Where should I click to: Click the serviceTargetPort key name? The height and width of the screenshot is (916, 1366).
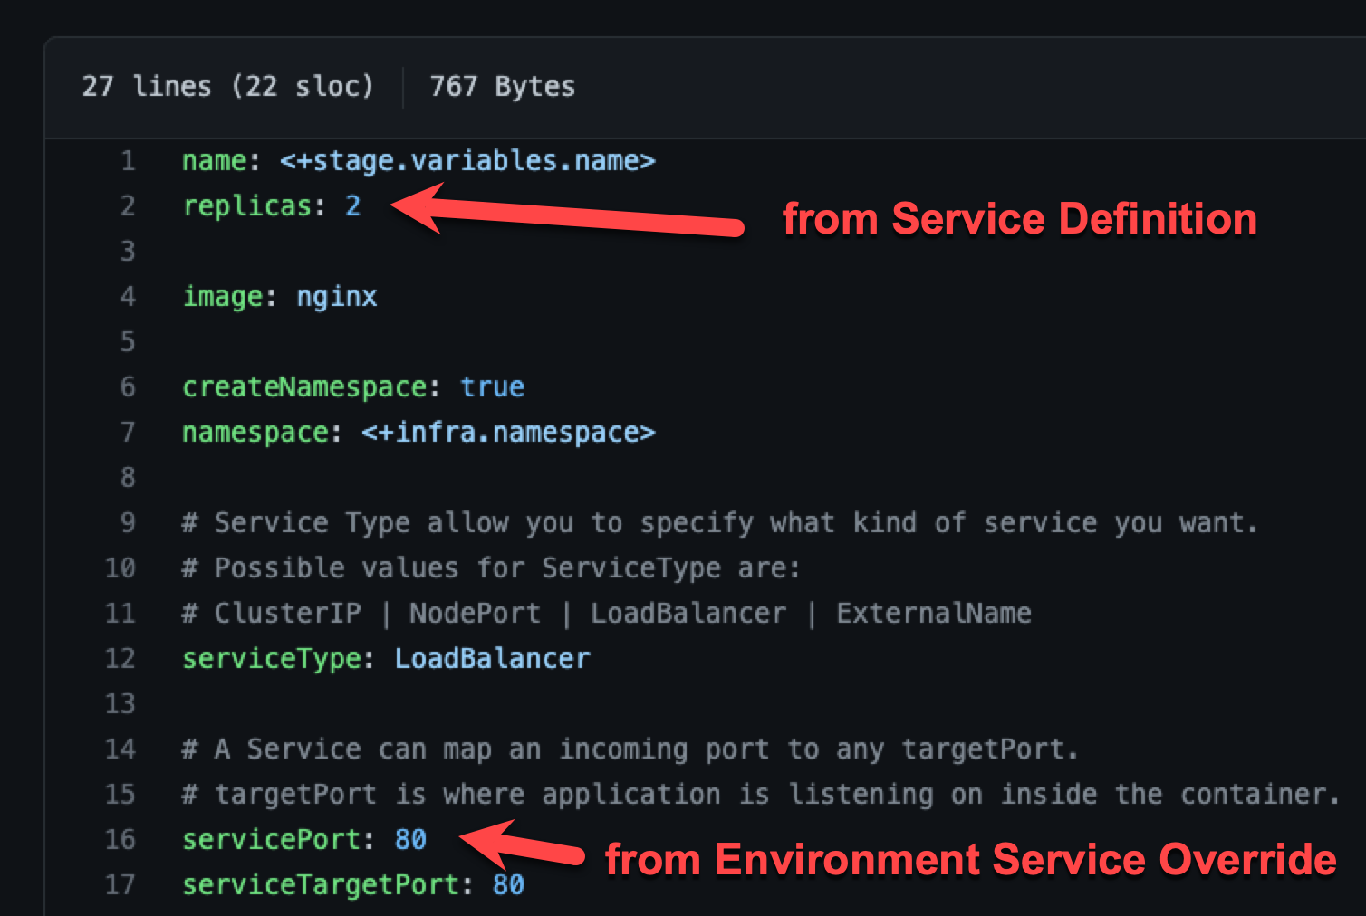pos(321,885)
